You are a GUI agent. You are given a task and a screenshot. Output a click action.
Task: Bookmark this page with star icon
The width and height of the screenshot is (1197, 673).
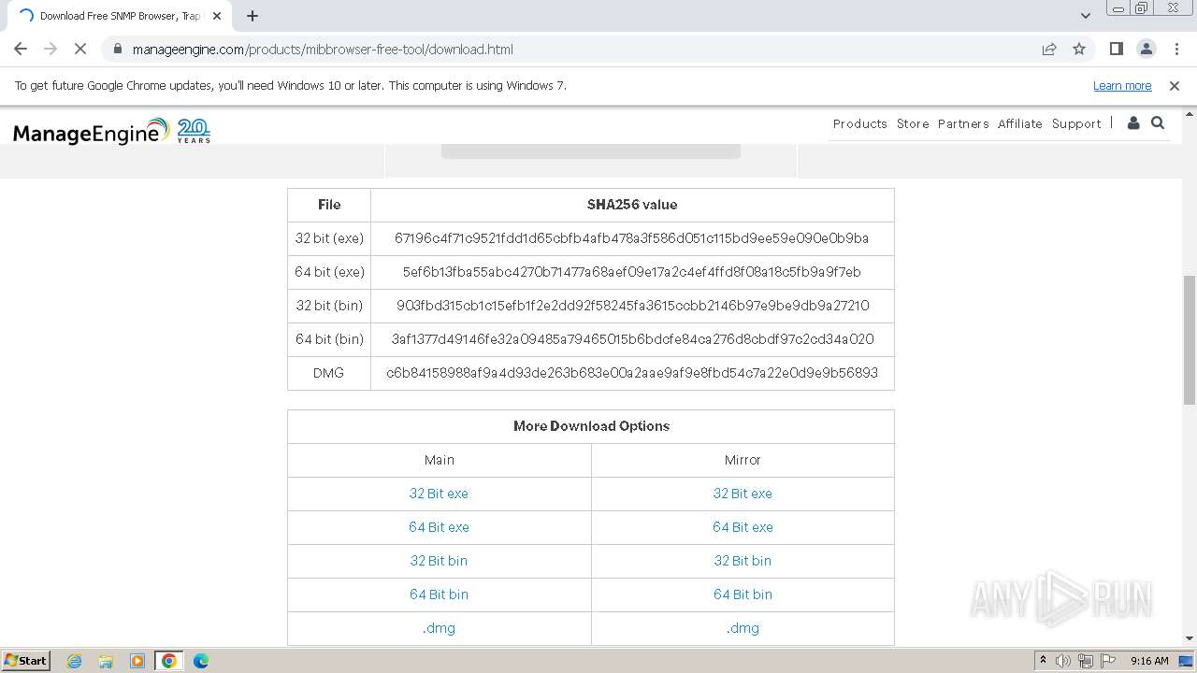pyautogui.click(x=1079, y=49)
